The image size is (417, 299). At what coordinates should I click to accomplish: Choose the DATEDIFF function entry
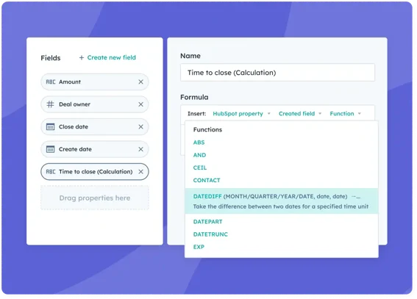[282, 201]
